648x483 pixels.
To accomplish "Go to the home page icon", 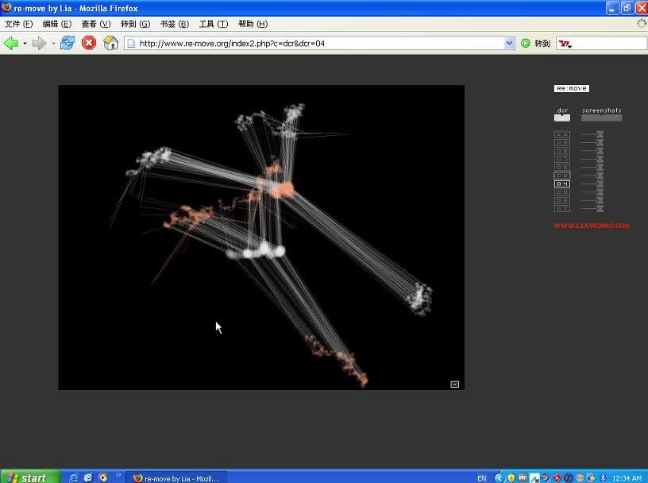I will [x=110, y=43].
